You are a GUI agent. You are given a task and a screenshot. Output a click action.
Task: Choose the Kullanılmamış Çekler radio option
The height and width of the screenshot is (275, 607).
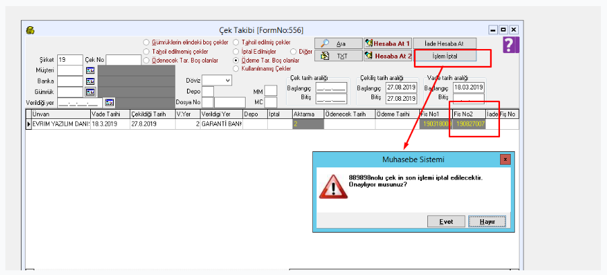236,68
